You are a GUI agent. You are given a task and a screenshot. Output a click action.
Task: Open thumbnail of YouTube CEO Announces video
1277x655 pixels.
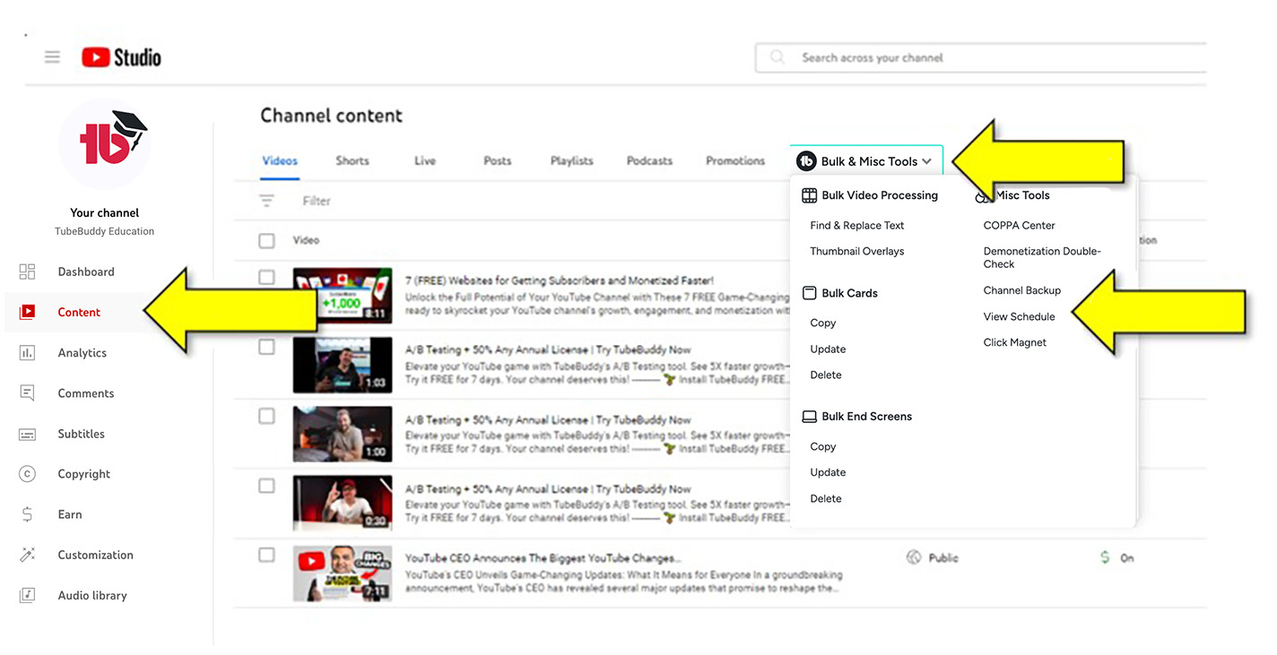point(343,573)
